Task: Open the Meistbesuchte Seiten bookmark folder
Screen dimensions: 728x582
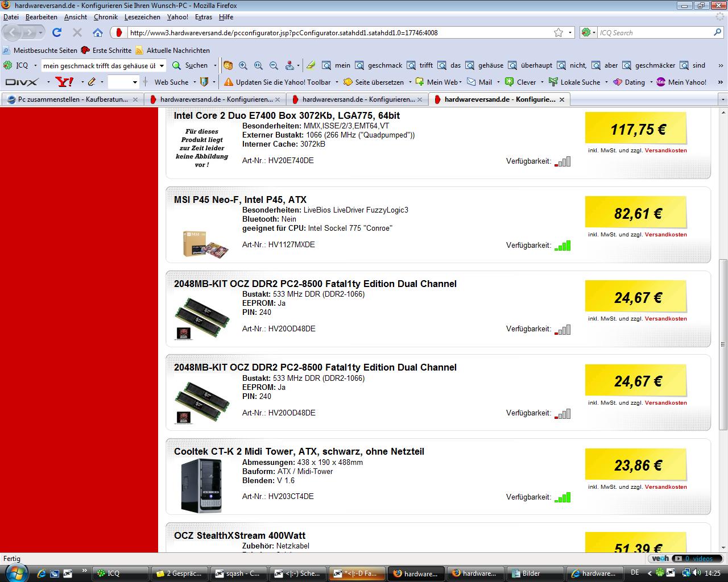Action: point(40,50)
